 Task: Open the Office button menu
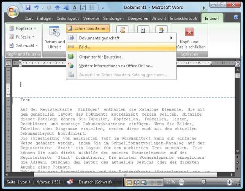(x=13, y=12)
